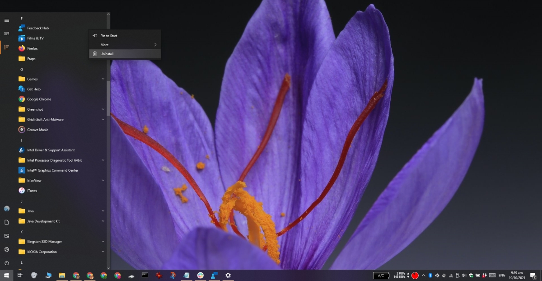Expand Java Development Kit folder
The height and width of the screenshot is (281, 542).
pyautogui.click(x=61, y=221)
